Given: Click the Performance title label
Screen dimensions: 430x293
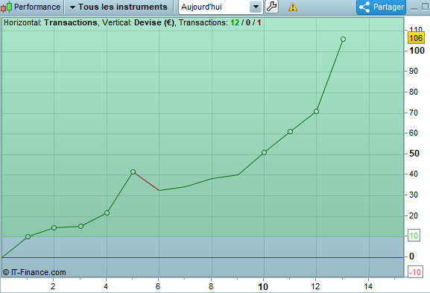Looking at the screenshot, I should pos(37,7).
